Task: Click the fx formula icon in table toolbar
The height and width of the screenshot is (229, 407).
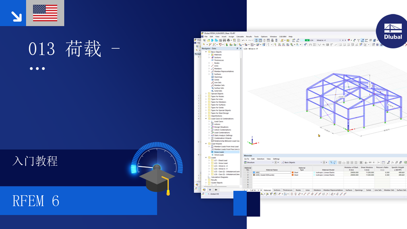Action: 392,163
